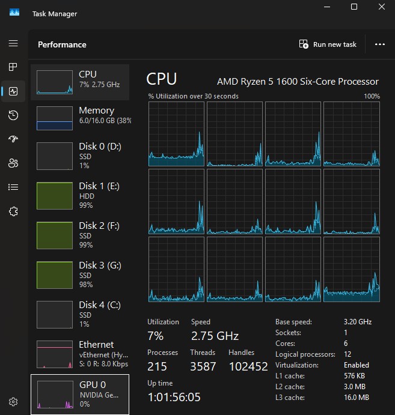This screenshot has width=395, height=415.
Task: Show Disk 0 (D:) SSD stats
Action: coord(80,156)
